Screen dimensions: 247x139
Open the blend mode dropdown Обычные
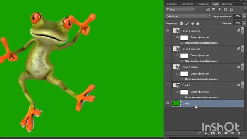(x=188, y=16)
